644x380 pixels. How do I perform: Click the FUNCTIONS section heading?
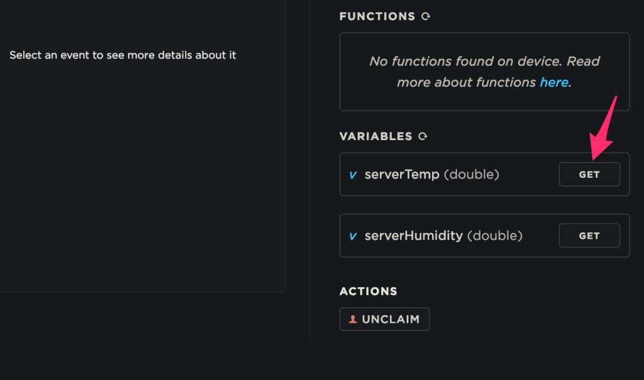click(x=377, y=17)
